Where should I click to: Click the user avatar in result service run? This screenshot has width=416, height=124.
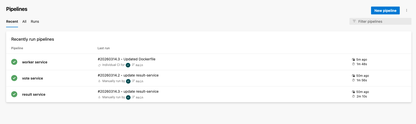point(128,97)
